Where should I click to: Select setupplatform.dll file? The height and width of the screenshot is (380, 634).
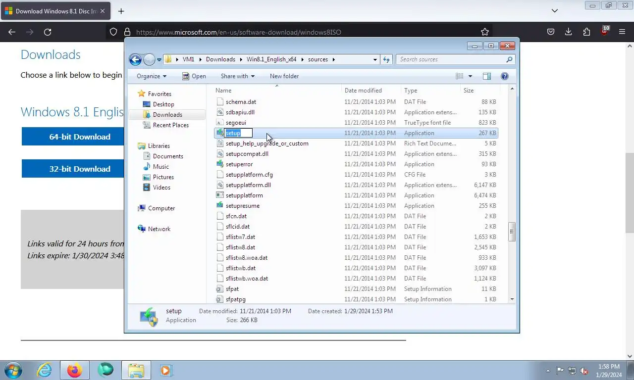tap(248, 185)
